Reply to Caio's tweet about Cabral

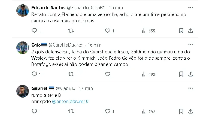coord(34,74)
